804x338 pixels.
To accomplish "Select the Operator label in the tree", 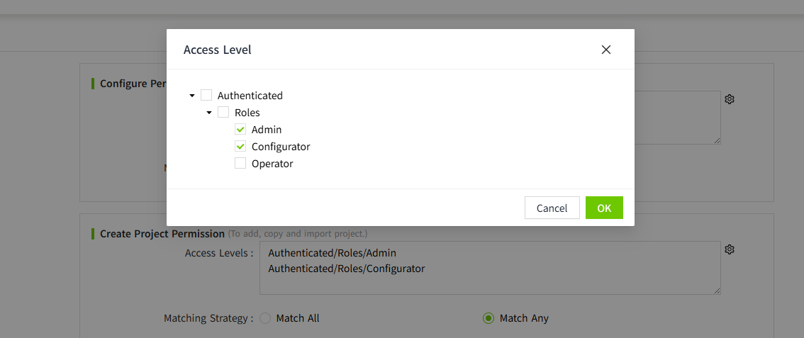I will click(272, 164).
